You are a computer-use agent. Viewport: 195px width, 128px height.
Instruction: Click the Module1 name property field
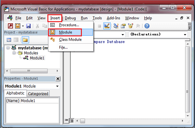coord(40,101)
